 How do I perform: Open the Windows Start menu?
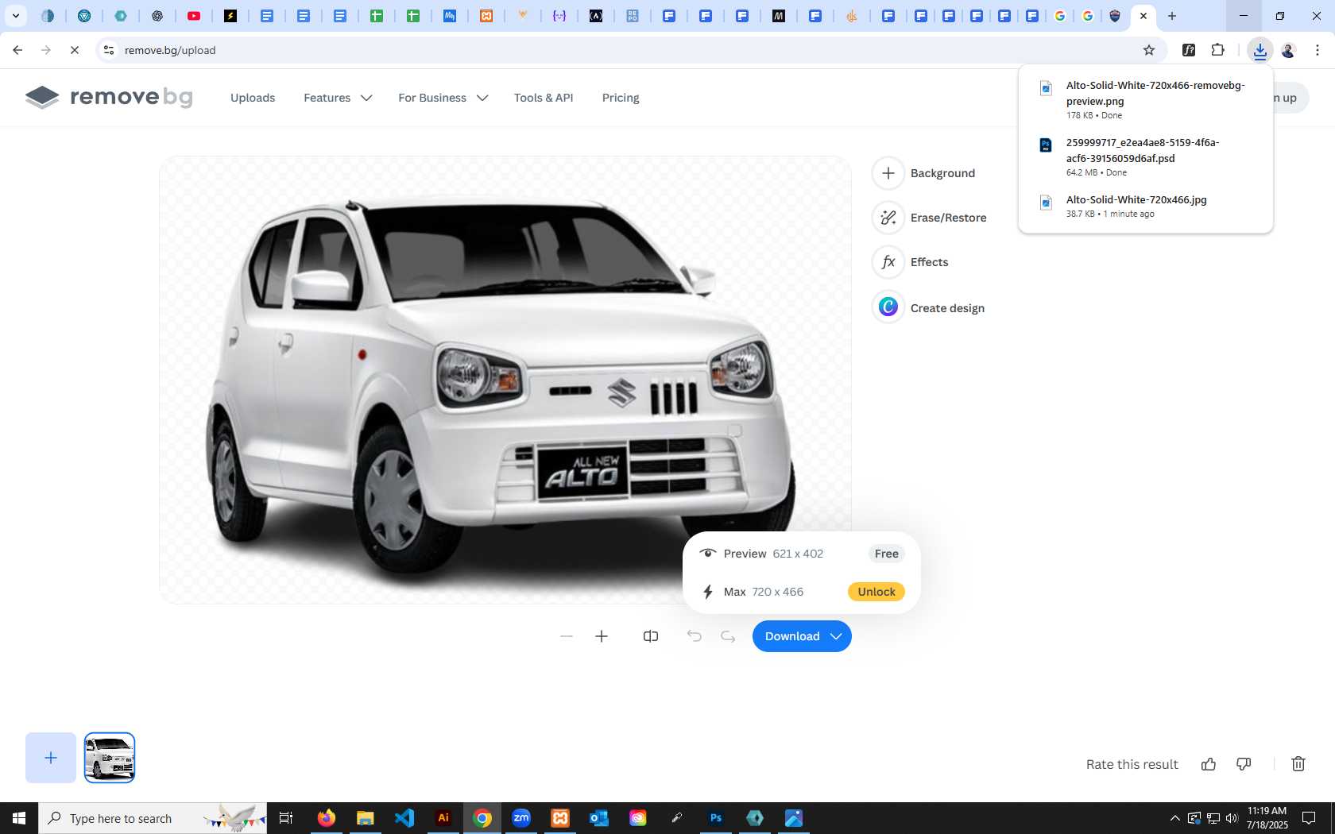tap(19, 818)
